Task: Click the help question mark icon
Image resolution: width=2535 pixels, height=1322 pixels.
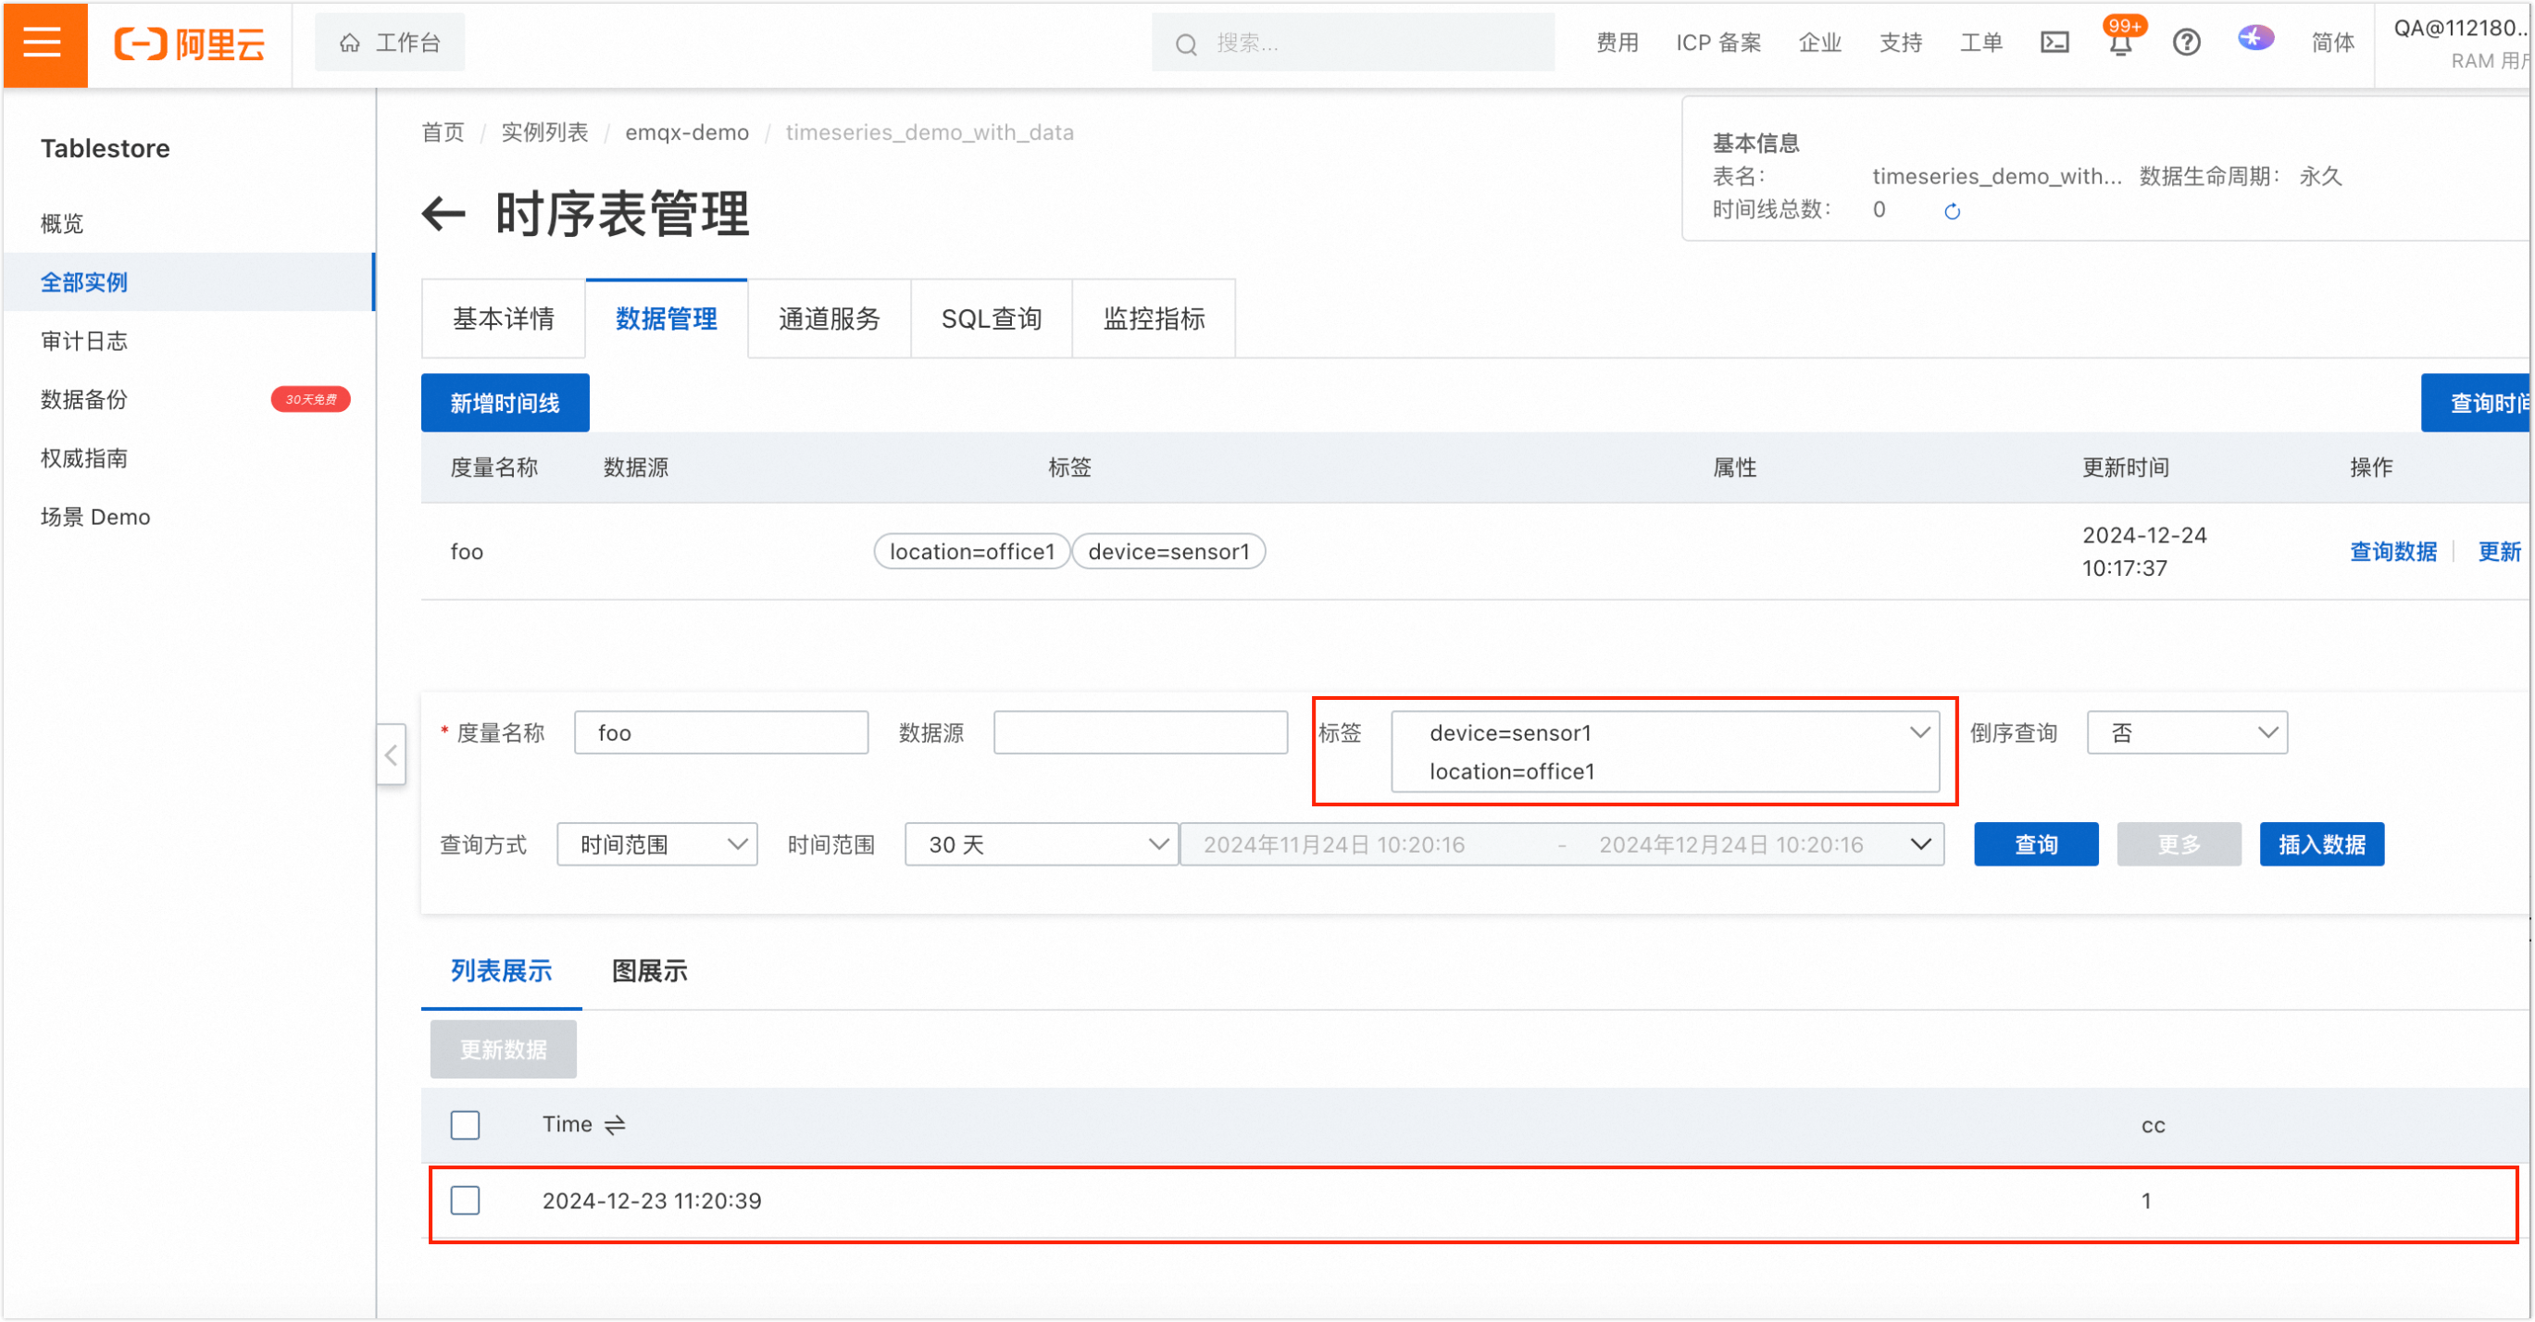Action: (2186, 43)
